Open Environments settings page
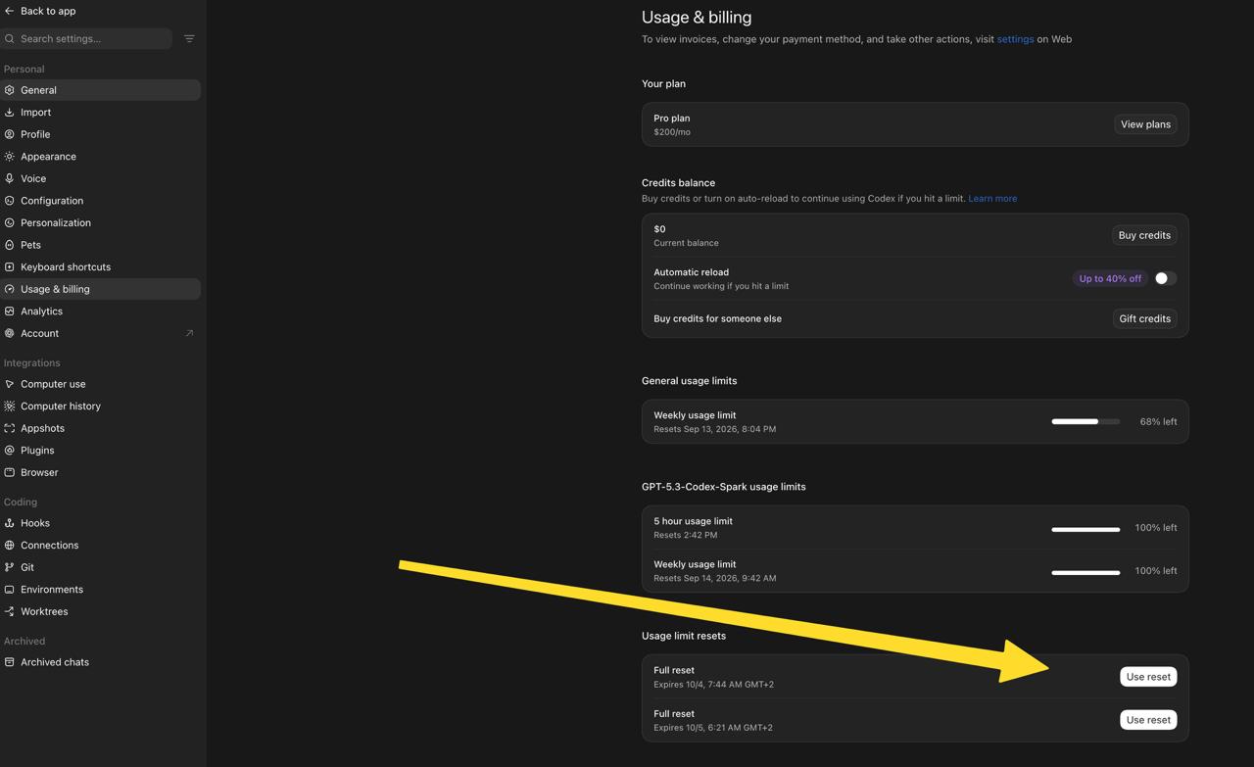Viewport: 1254px width, 767px height. click(100, 589)
